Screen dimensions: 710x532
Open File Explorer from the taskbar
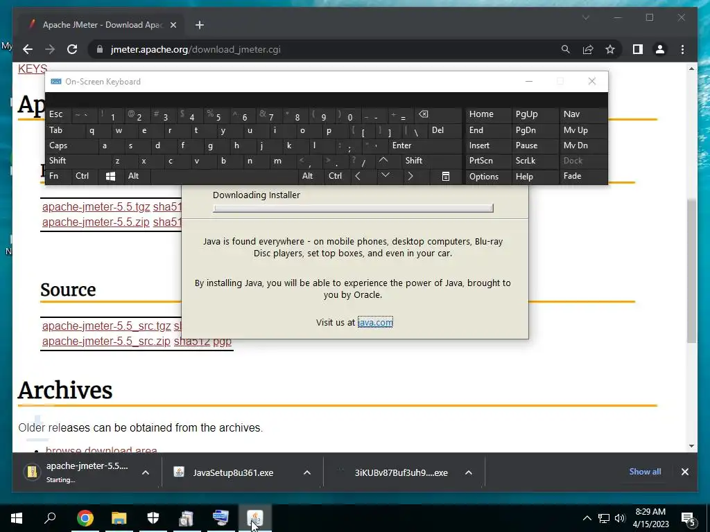click(119, 518)
